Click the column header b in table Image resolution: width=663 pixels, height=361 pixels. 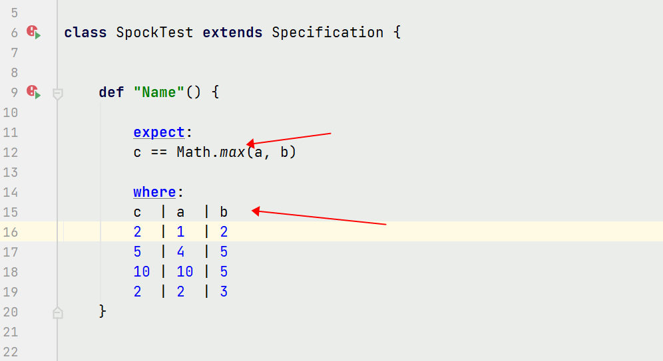[224, 212]
